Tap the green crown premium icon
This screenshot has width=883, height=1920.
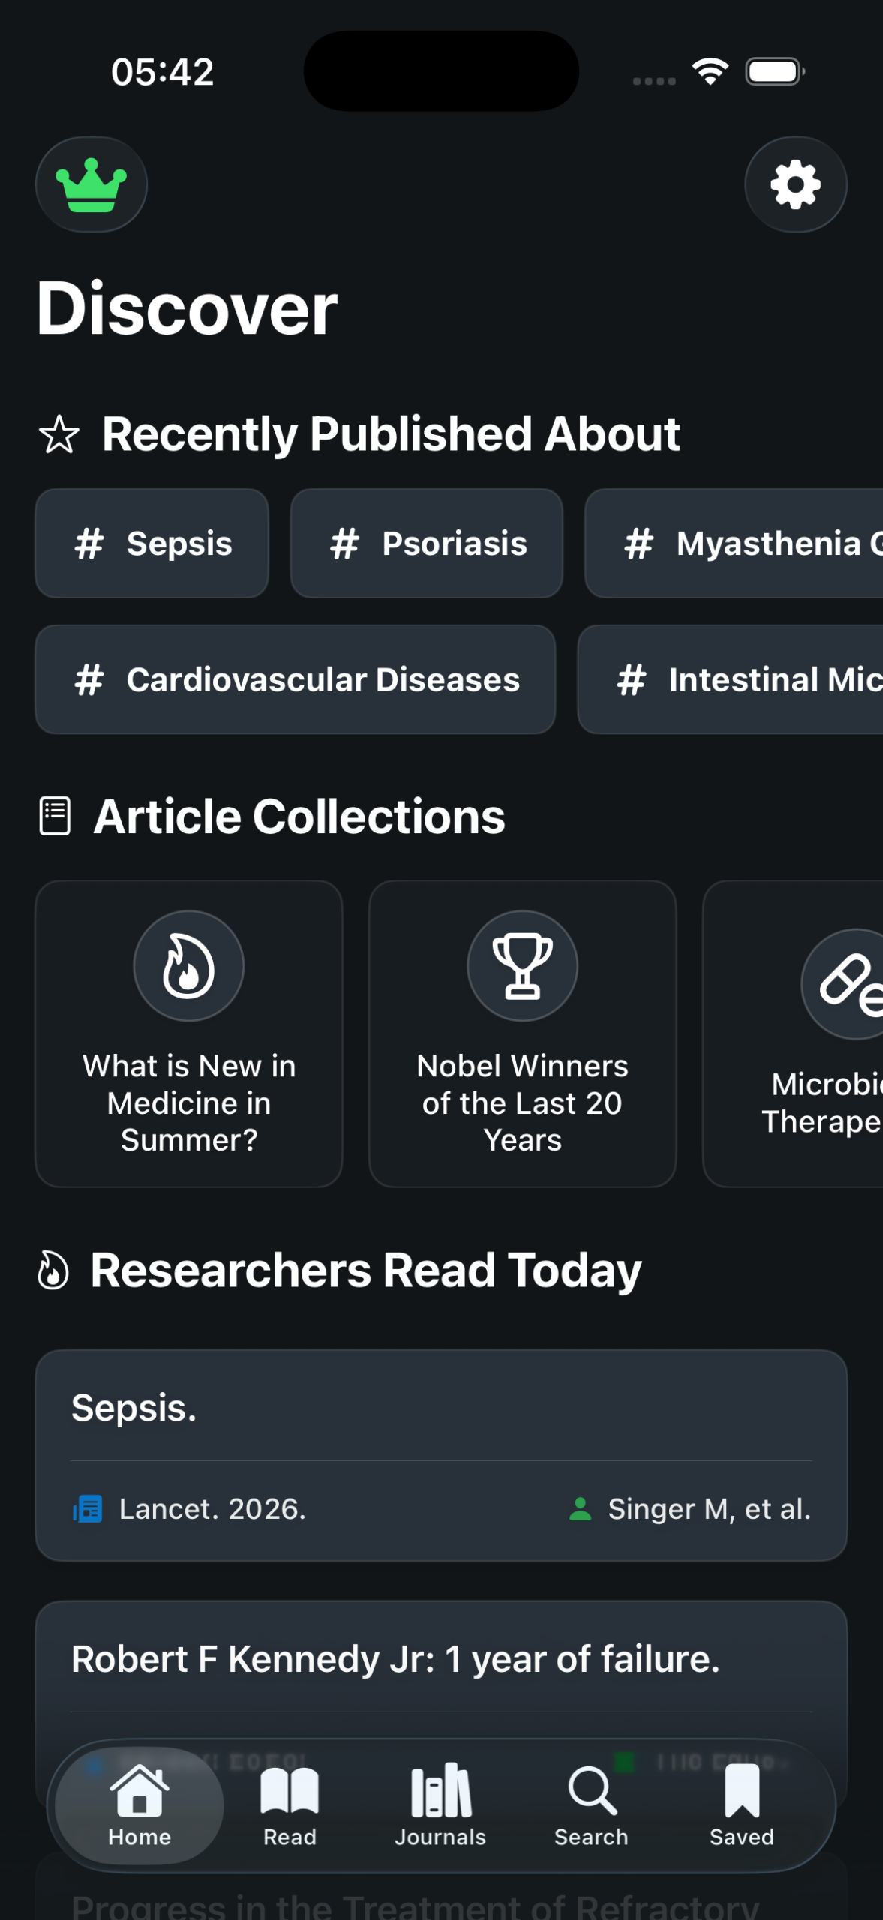coord(91,184)
